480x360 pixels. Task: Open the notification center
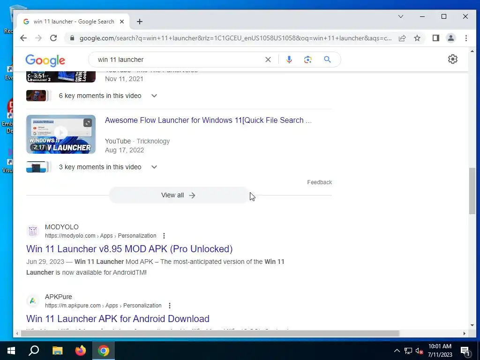(x=465, y=351)
